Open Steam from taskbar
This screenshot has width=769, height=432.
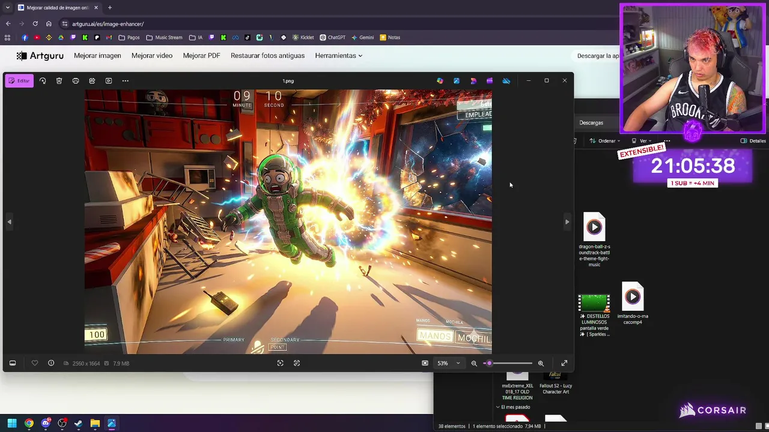click(78, 424)
